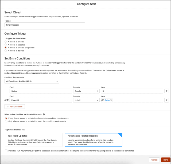Select 'A record is created' trigger

point(6,42)
